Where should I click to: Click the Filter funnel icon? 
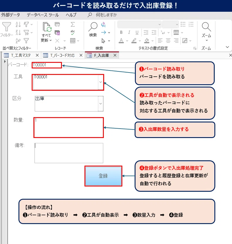coord(6,27)
